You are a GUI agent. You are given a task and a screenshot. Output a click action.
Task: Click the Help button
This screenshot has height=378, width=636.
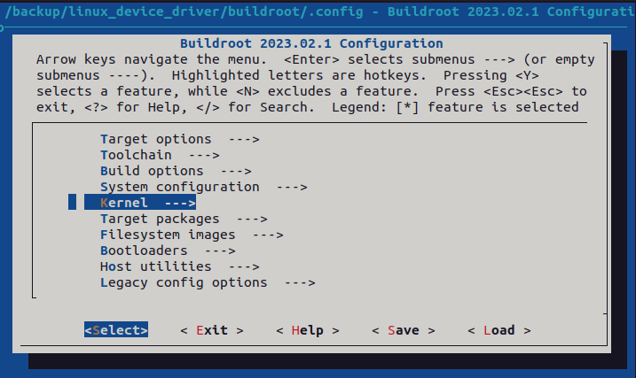tap(308, 330)
